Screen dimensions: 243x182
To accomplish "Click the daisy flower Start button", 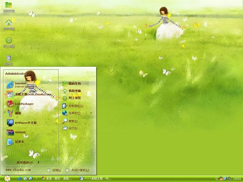I will click(7, 179).
